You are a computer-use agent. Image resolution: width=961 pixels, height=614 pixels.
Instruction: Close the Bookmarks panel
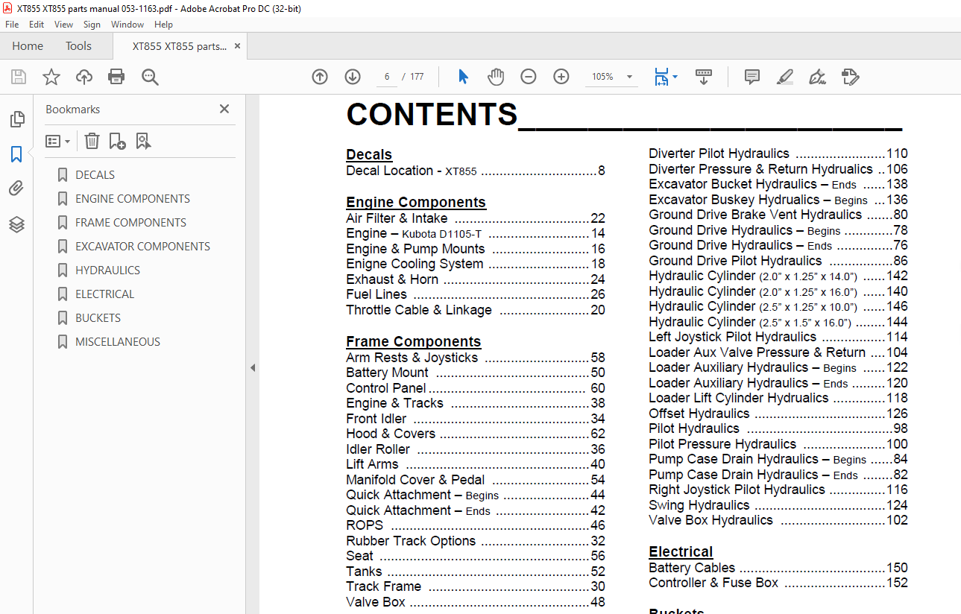(x=224, y=109)
